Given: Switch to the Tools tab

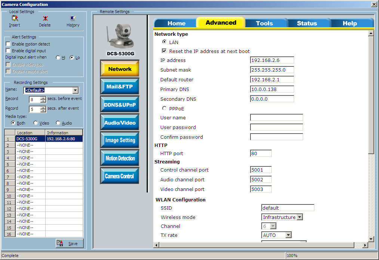Looking at the screenshot, I should [x=264, y=23].
